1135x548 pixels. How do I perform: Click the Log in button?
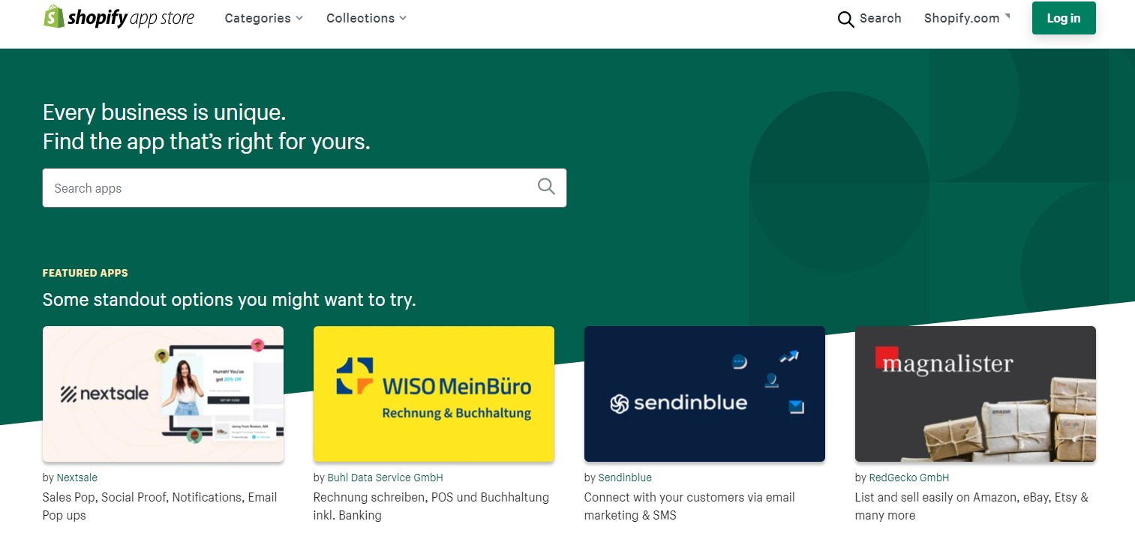pyautogui.click(x=1064, y=18)
